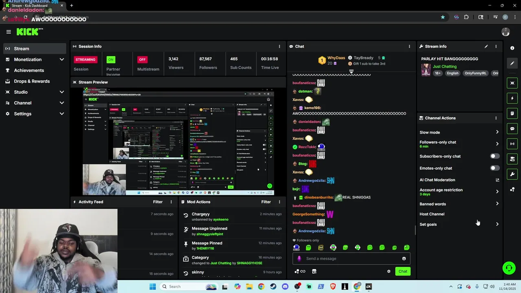Click into the Send a message field
The image size is (521, 293).
pyautogui.click(x=351, y=258)
